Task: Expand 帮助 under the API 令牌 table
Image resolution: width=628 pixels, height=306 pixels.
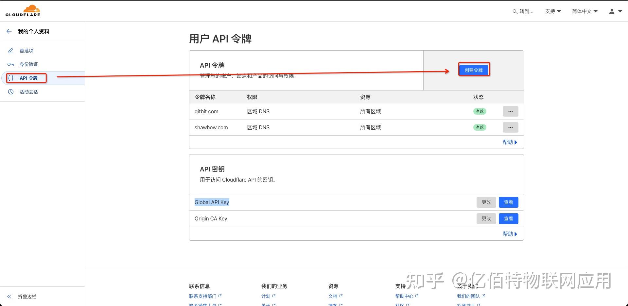Action: point(510,142)
